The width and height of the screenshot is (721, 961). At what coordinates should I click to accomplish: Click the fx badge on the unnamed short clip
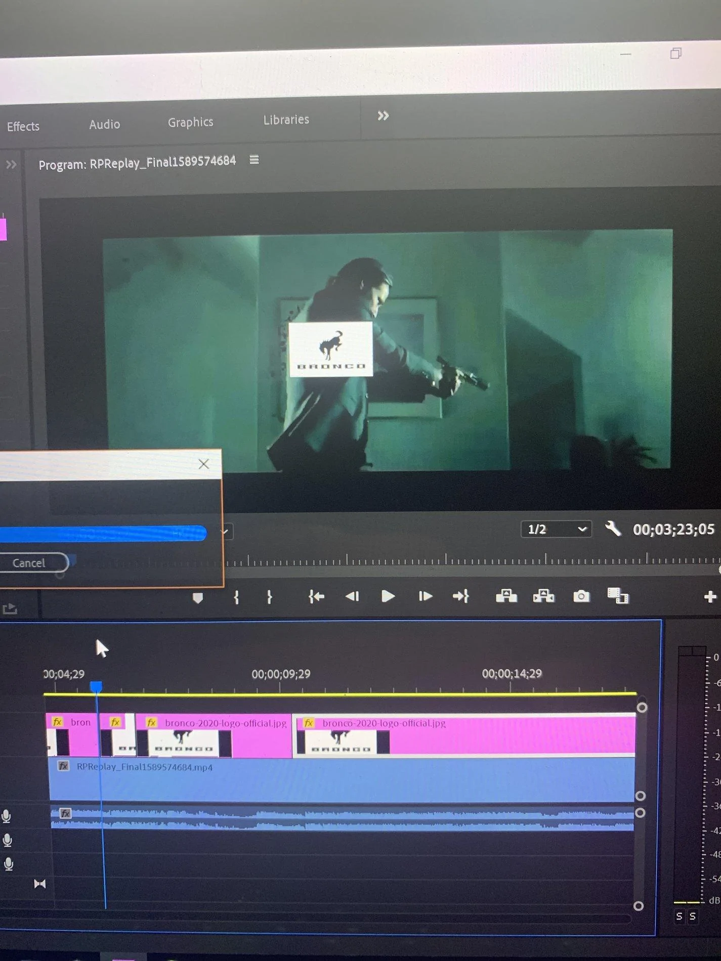coord(115,722)
